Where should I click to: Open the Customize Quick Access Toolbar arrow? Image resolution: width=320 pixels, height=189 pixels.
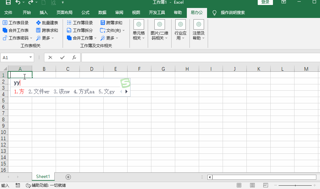pyautogui.click(x=63, y=2)
